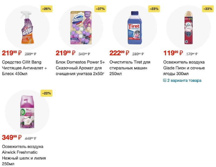Open Airwick Freshmatic Нежный шелк title
216x167 pixels.
coord(24,155)
